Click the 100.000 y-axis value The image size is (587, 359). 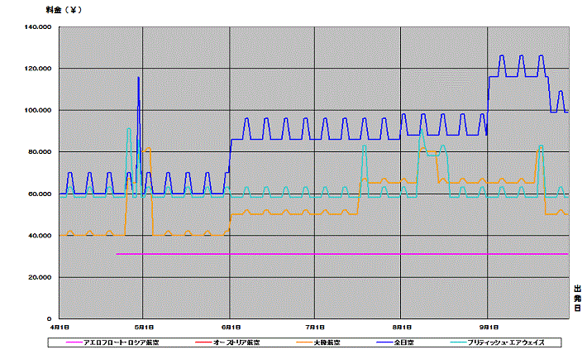coord(38,111)
